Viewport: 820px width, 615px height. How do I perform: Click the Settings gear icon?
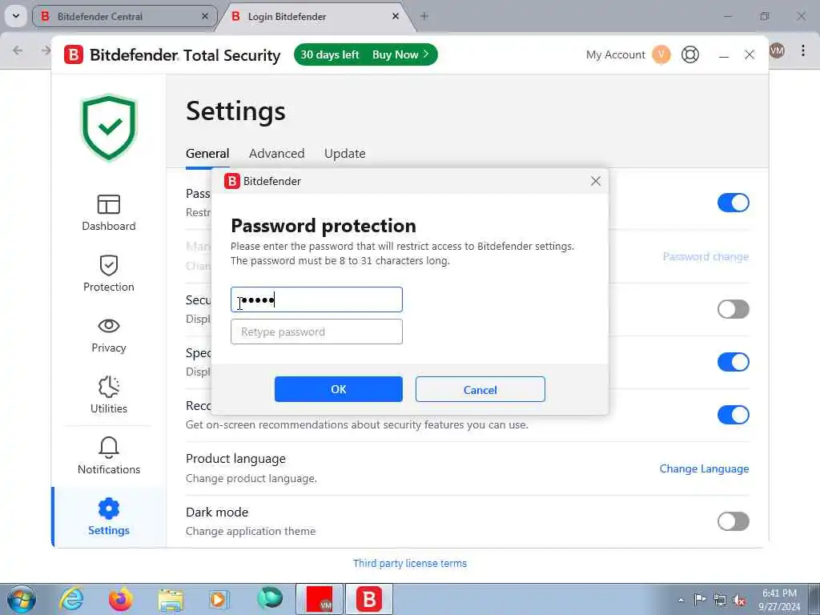point(109,508)
